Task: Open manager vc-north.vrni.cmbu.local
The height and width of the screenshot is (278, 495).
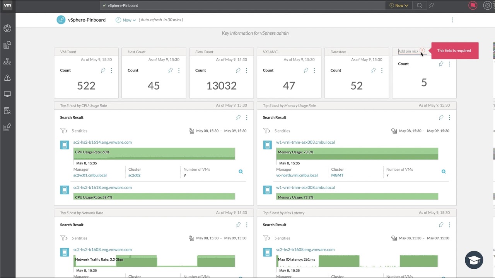Action: click(297, 175)
